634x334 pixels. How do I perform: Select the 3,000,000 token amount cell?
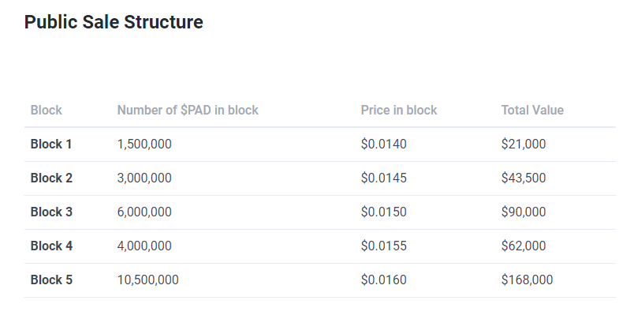pos(144,178)
